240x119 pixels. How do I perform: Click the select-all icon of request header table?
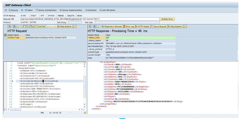tap(5, 35)
